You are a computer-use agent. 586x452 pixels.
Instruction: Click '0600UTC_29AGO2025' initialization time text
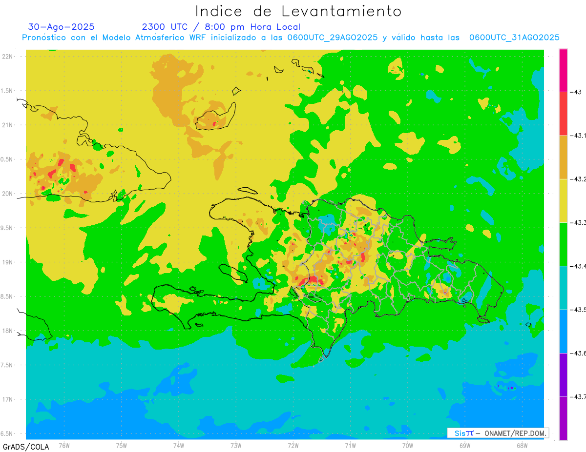pyautogui.click(x=333, y=38)
